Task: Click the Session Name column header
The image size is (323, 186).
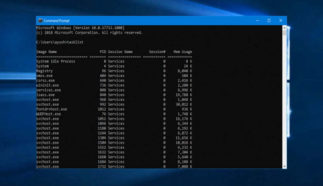Action: 120,52
